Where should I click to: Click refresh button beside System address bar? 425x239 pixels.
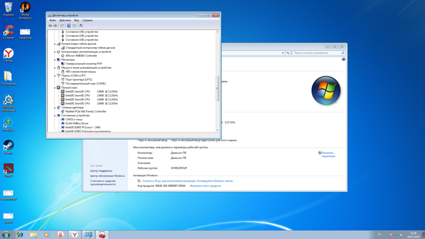pos(288,53)
